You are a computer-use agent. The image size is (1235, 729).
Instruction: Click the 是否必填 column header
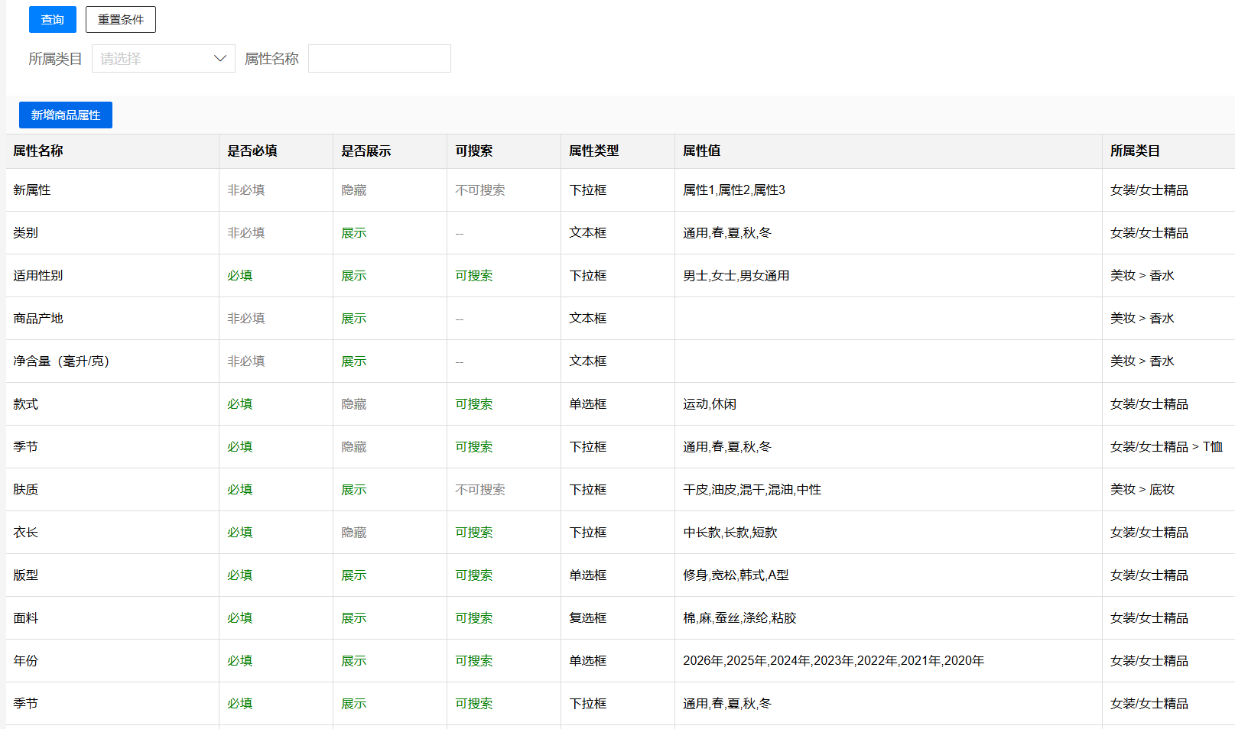[252, 151]
